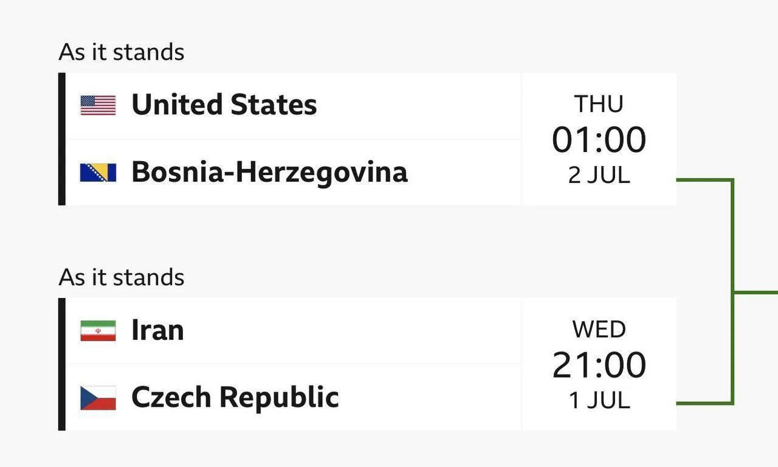Click the 21:00 kickoff time
Screen dimensions: 778x467
point(599,365)
